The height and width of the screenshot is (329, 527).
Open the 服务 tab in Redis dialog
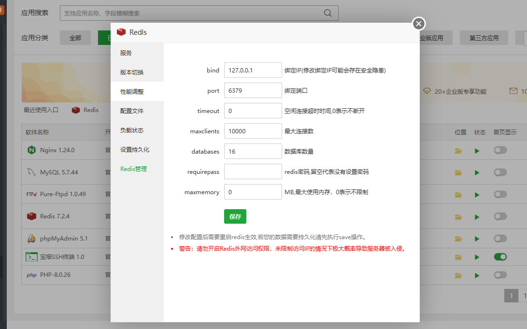click(x=137, y=53)
